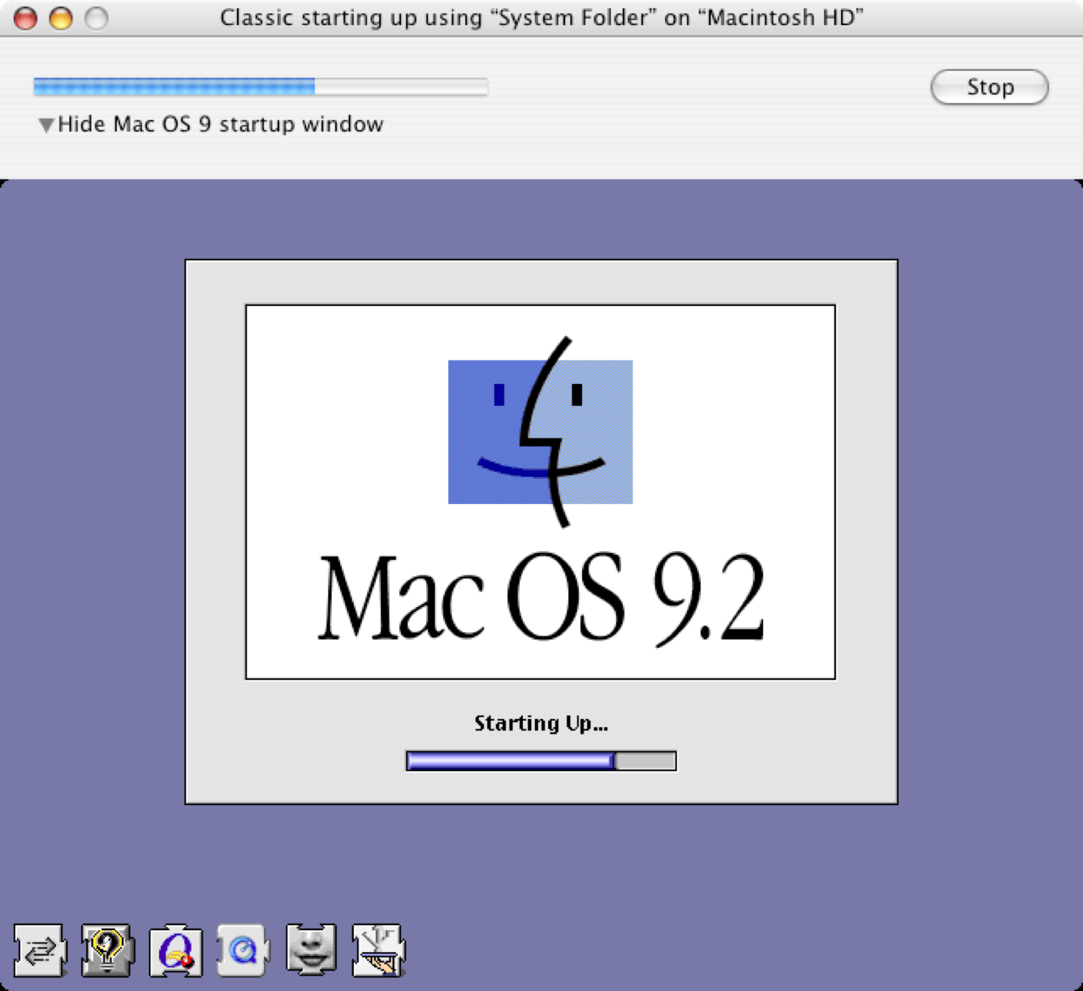This screenshot has width=1083, height=991.
Task: Click the purple Q with red ball icon
Action: coord(175,950)
